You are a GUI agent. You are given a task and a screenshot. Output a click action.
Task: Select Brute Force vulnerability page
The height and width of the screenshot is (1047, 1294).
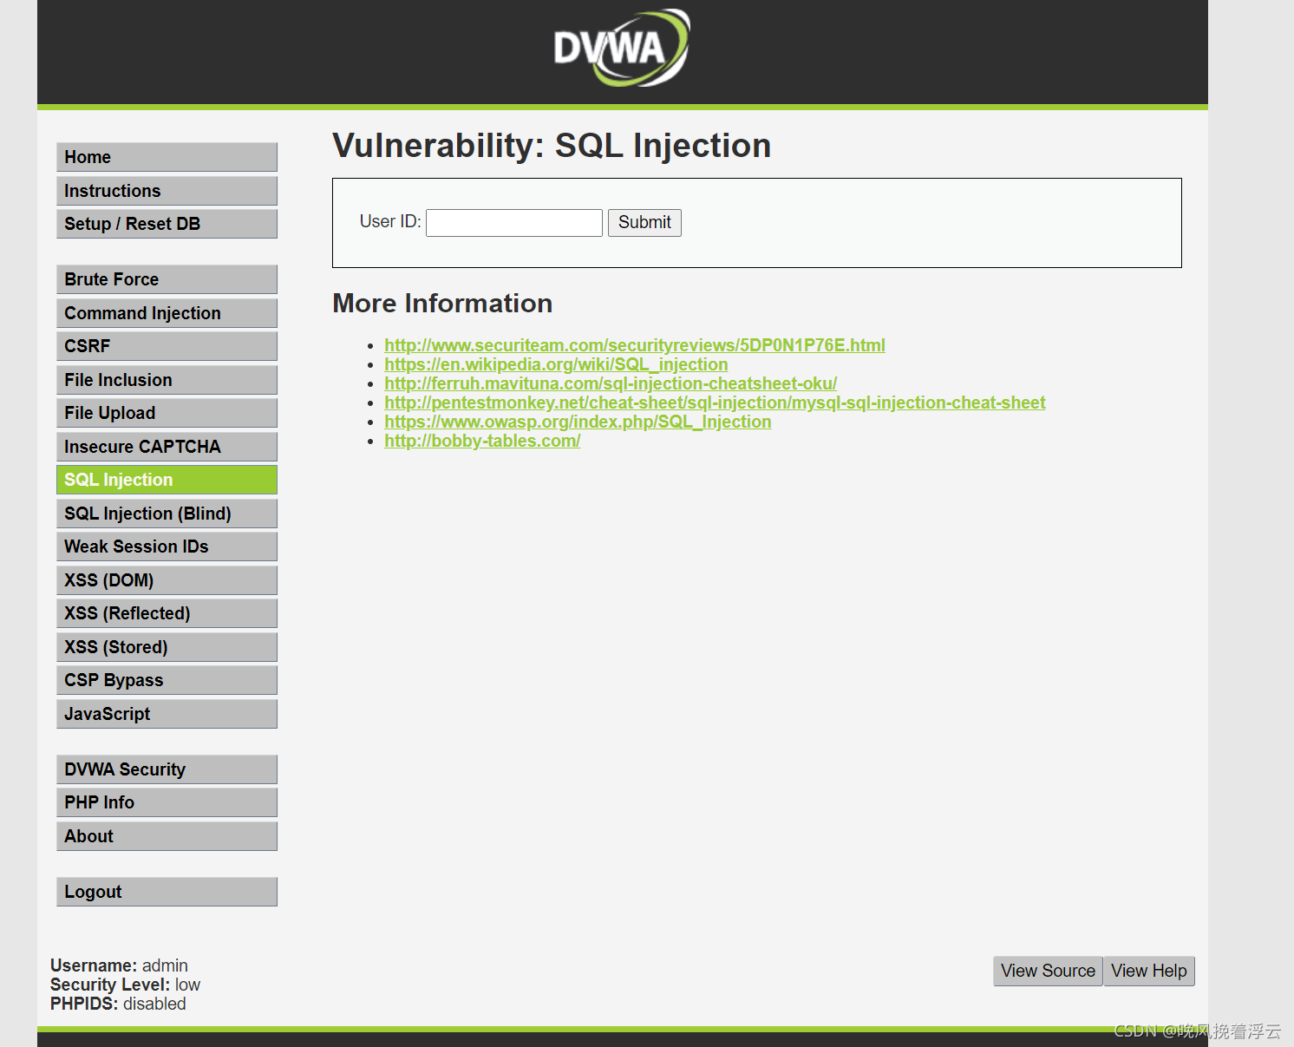167,279
